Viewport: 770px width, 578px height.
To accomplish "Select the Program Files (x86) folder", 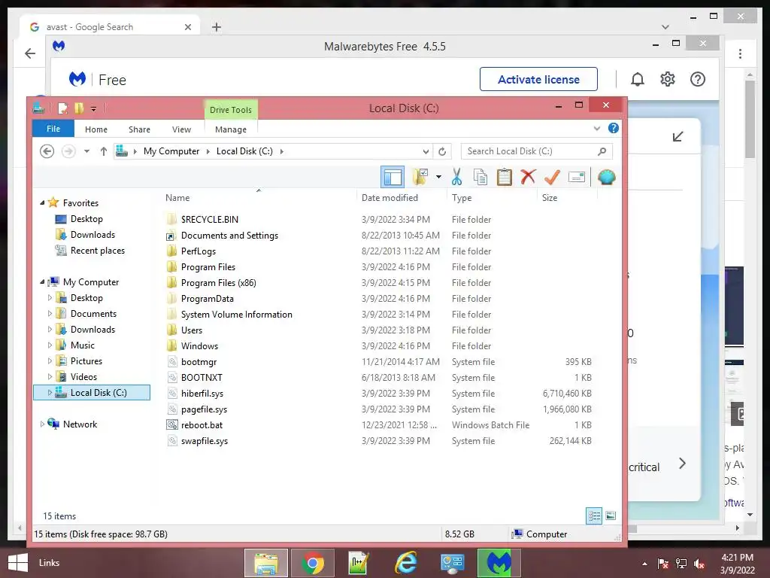I will pyautogui.click(x=219, y=283).
